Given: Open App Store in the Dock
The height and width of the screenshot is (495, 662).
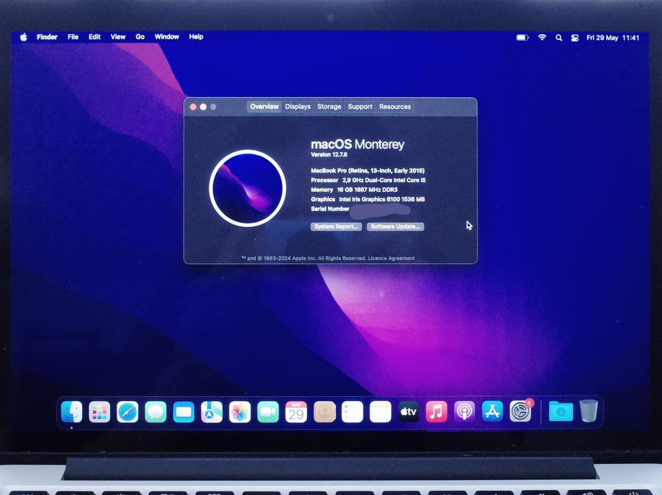Looking at the screenshot, I should (x=492, y=411).
